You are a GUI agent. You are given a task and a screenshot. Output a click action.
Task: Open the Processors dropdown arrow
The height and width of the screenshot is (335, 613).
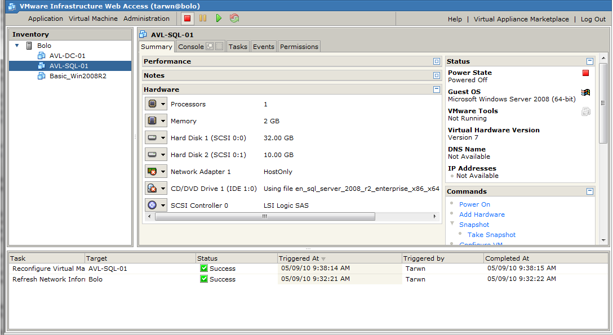[163, 104]
